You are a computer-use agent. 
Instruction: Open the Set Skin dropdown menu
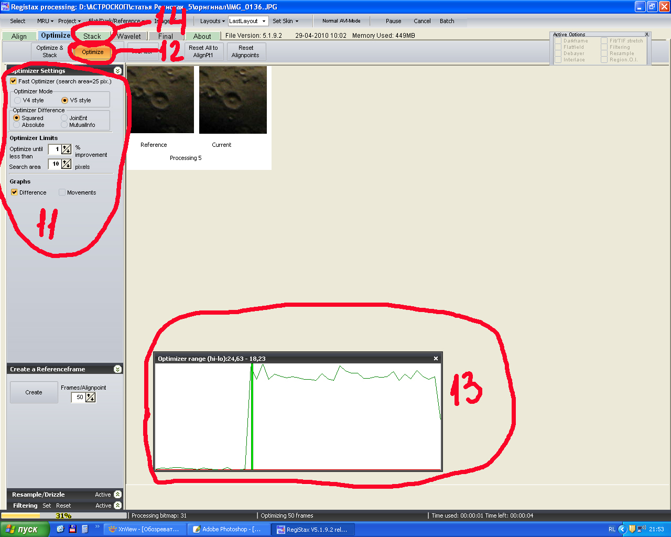(x=286, y=21)
